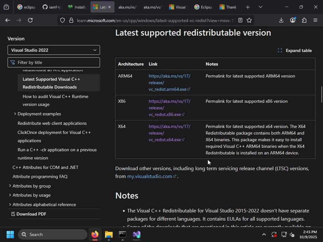Open the Visual Studio 2022 version dropdown
Viewport: 323px width, 242px height.
(x=54, y=50)
